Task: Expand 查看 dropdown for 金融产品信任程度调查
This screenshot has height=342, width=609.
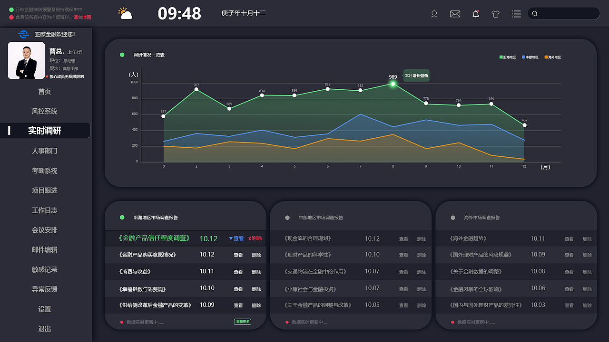Action: click(236, 238)
